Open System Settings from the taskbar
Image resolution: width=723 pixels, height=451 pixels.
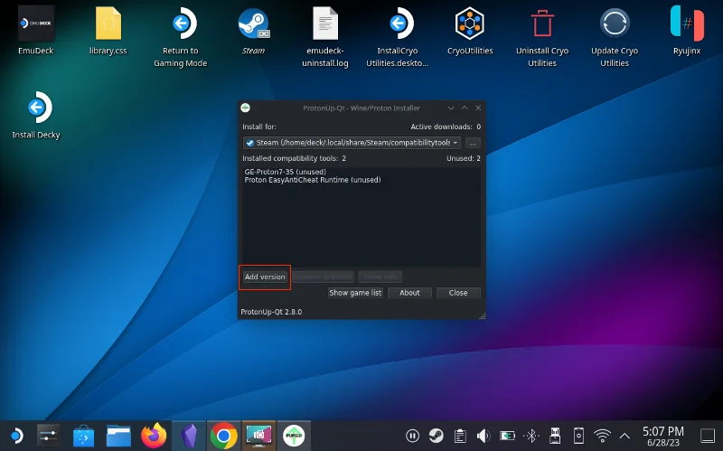click(x=49, y=436)
